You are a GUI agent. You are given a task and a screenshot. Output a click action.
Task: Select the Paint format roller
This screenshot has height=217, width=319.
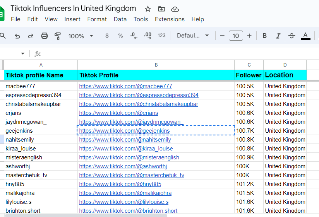[58, 36]
